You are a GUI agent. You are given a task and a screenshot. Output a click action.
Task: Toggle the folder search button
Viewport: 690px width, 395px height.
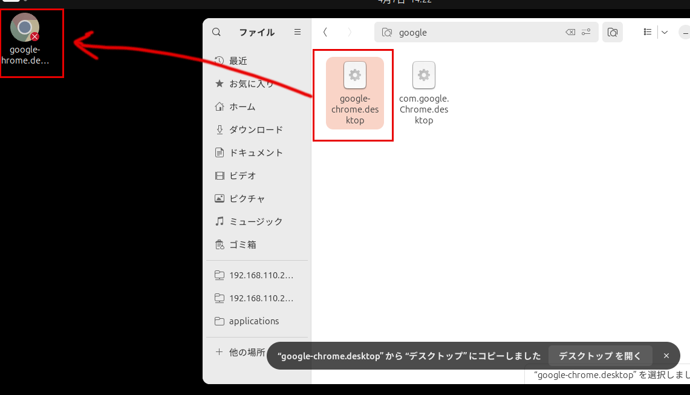tap(613, 33)
